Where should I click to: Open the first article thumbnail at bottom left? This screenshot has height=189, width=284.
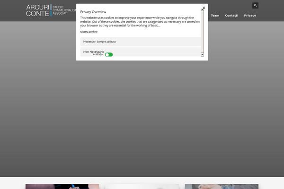62,187
